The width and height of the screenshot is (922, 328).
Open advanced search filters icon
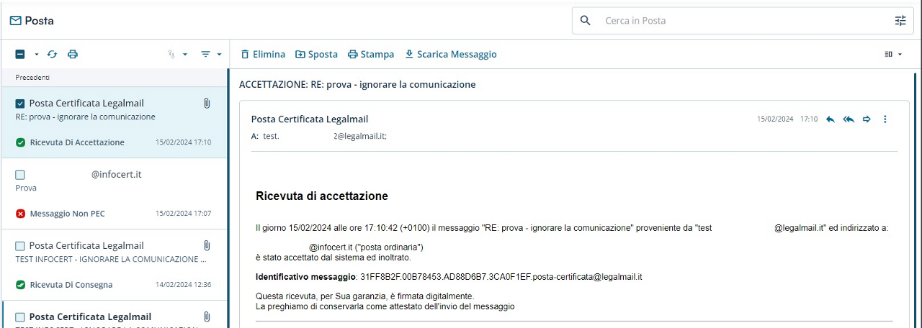[x=900, y=21]
